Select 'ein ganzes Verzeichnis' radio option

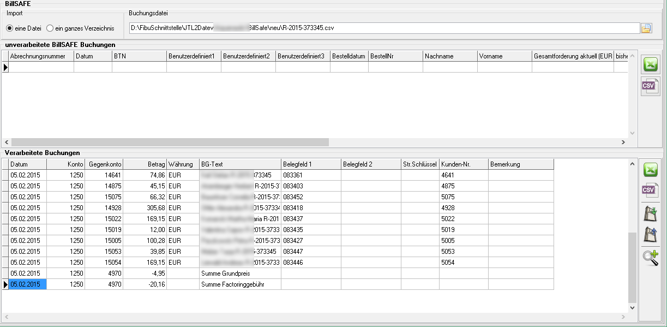50,28
